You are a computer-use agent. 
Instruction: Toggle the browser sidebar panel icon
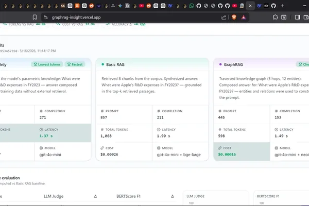click(297, 18)
